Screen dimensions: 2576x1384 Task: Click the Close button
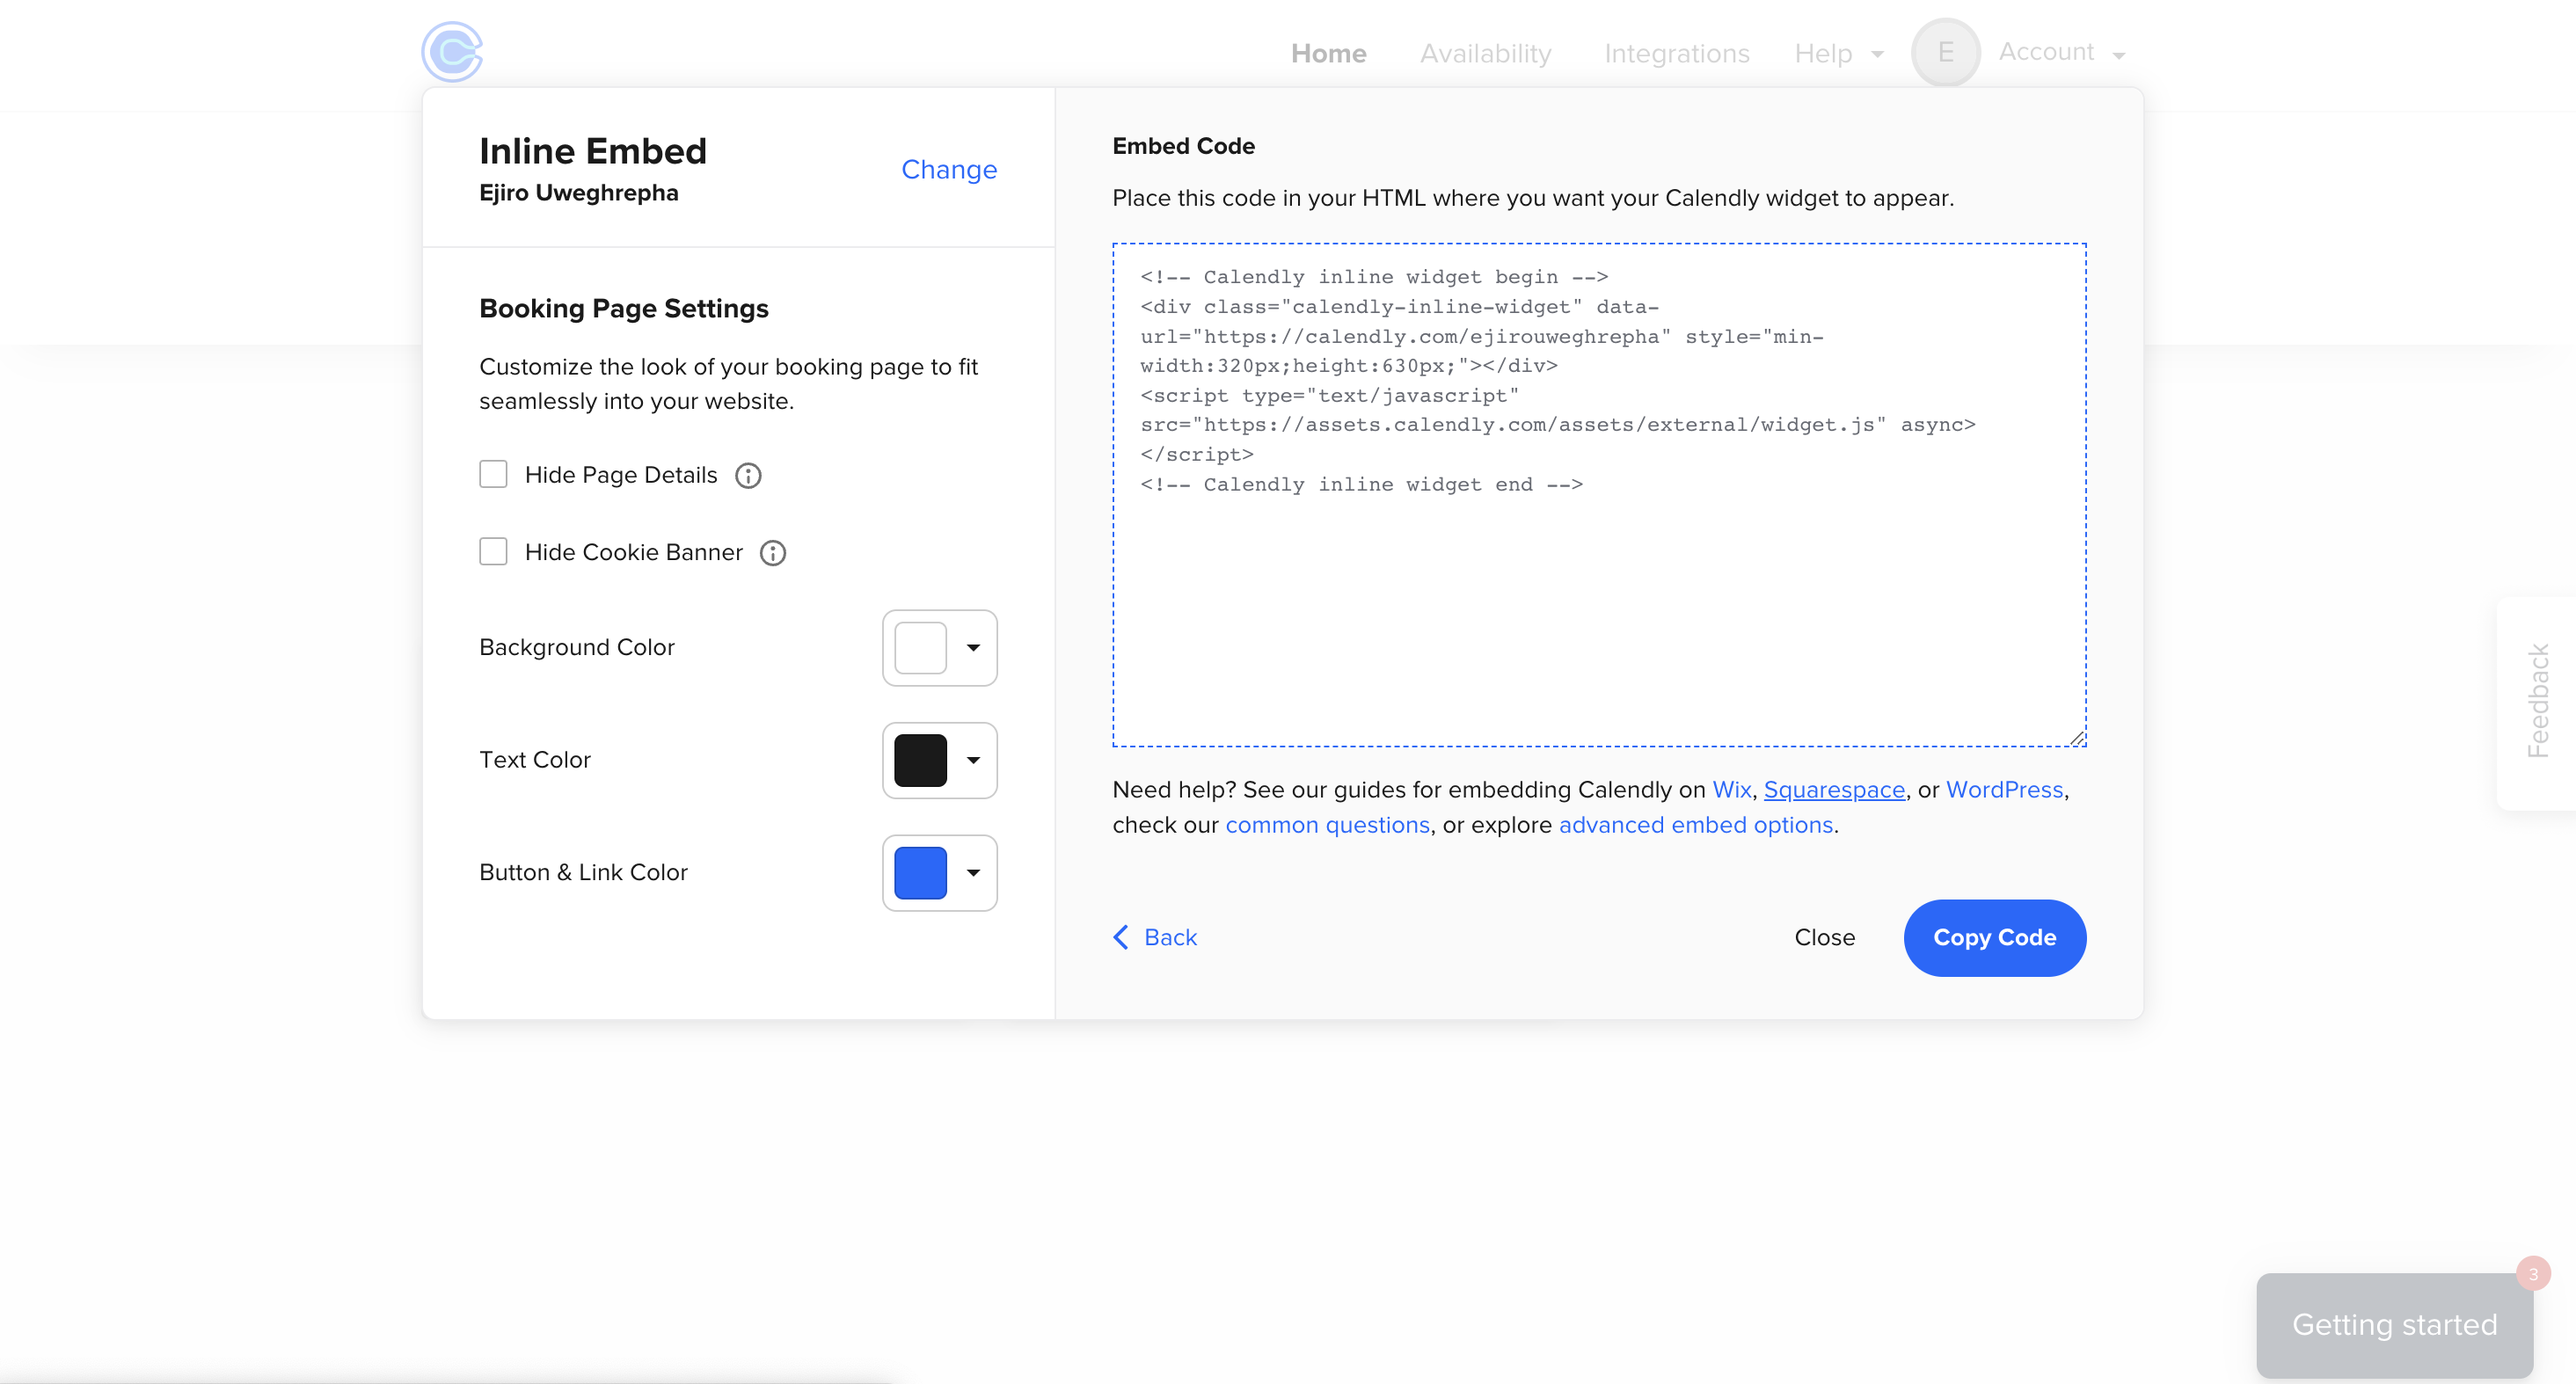pos(1824,938)
